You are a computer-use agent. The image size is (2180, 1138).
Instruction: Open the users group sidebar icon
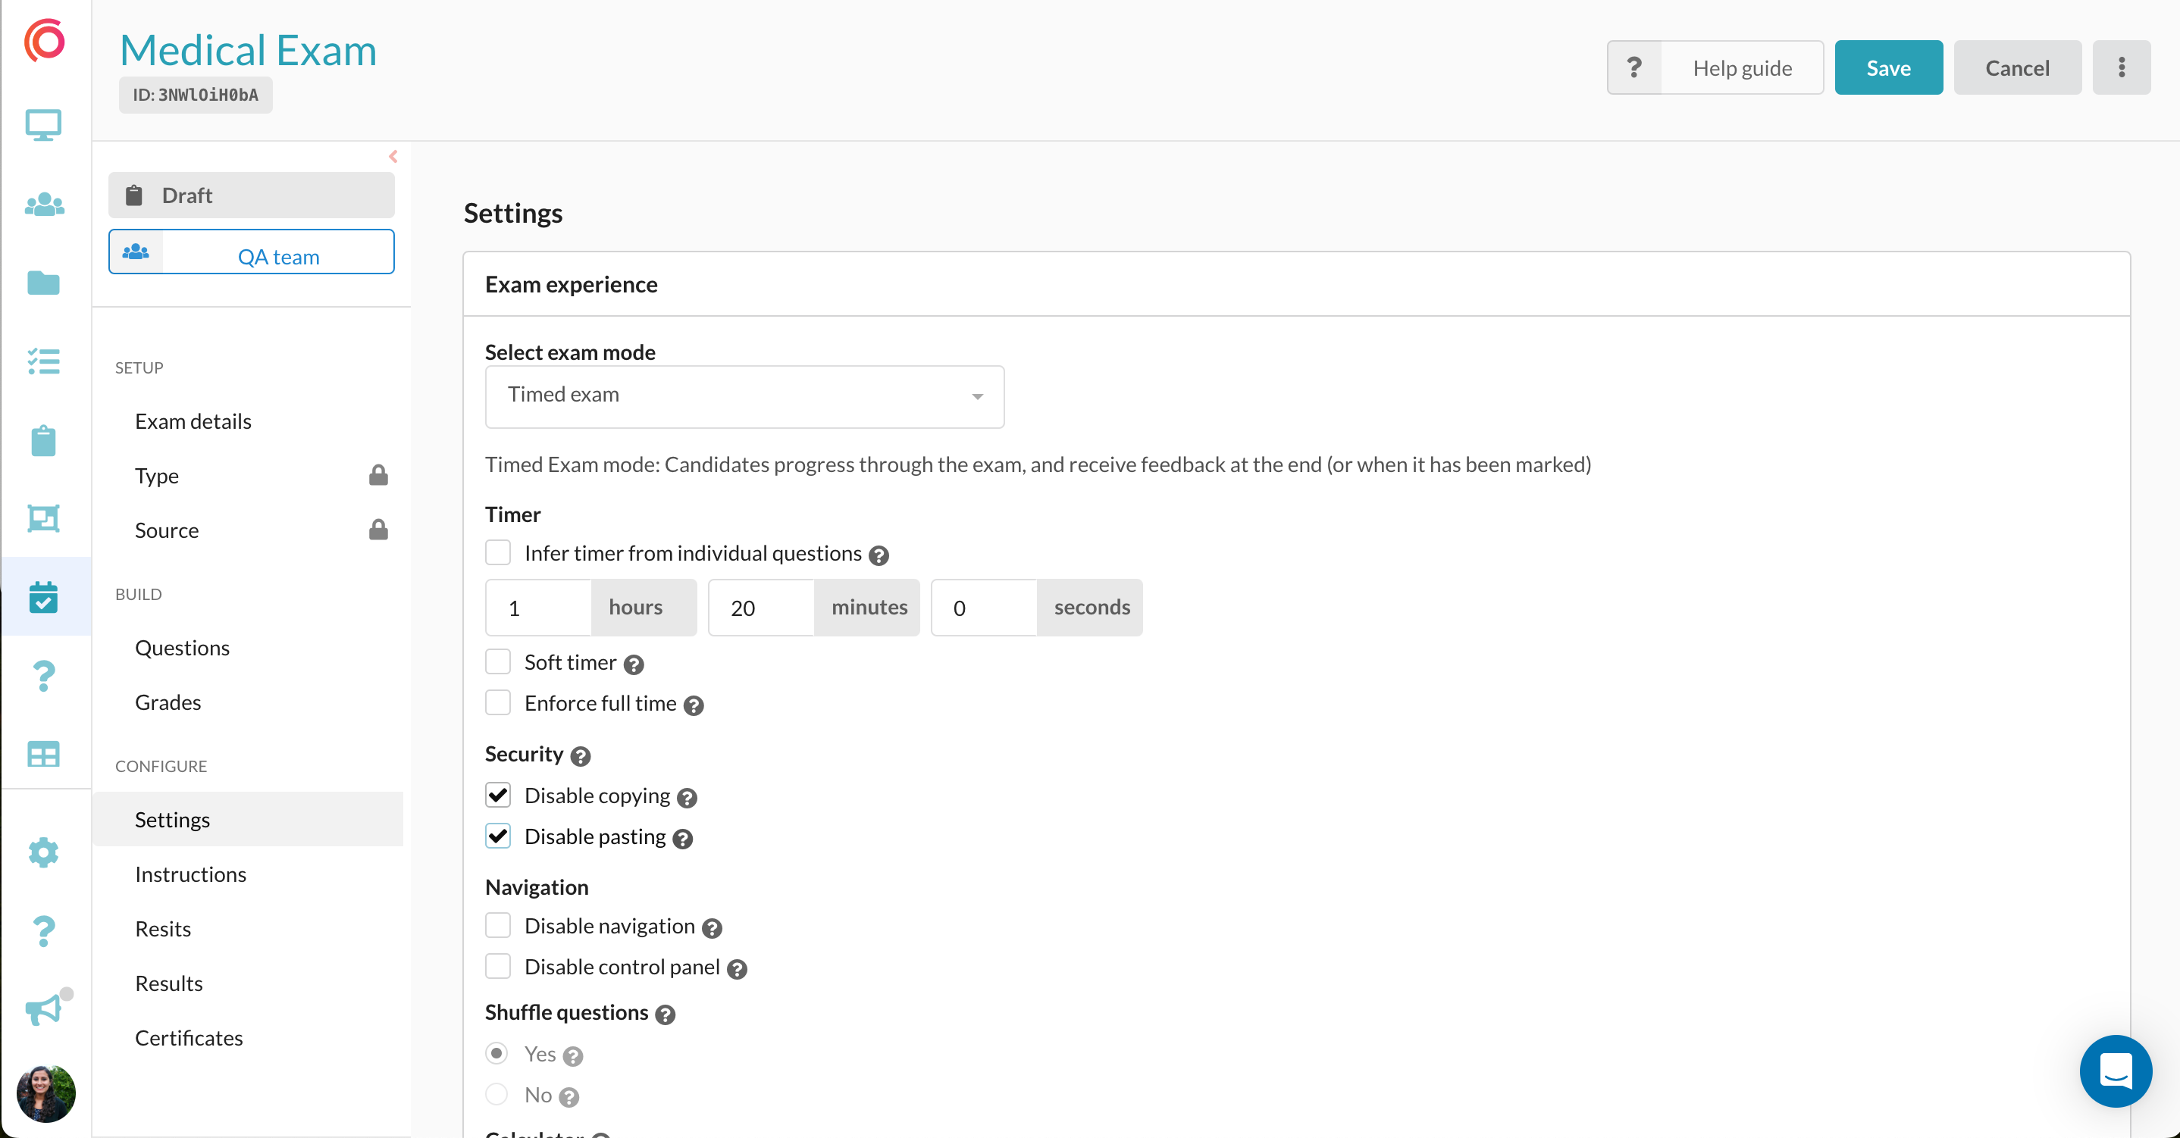43,204
